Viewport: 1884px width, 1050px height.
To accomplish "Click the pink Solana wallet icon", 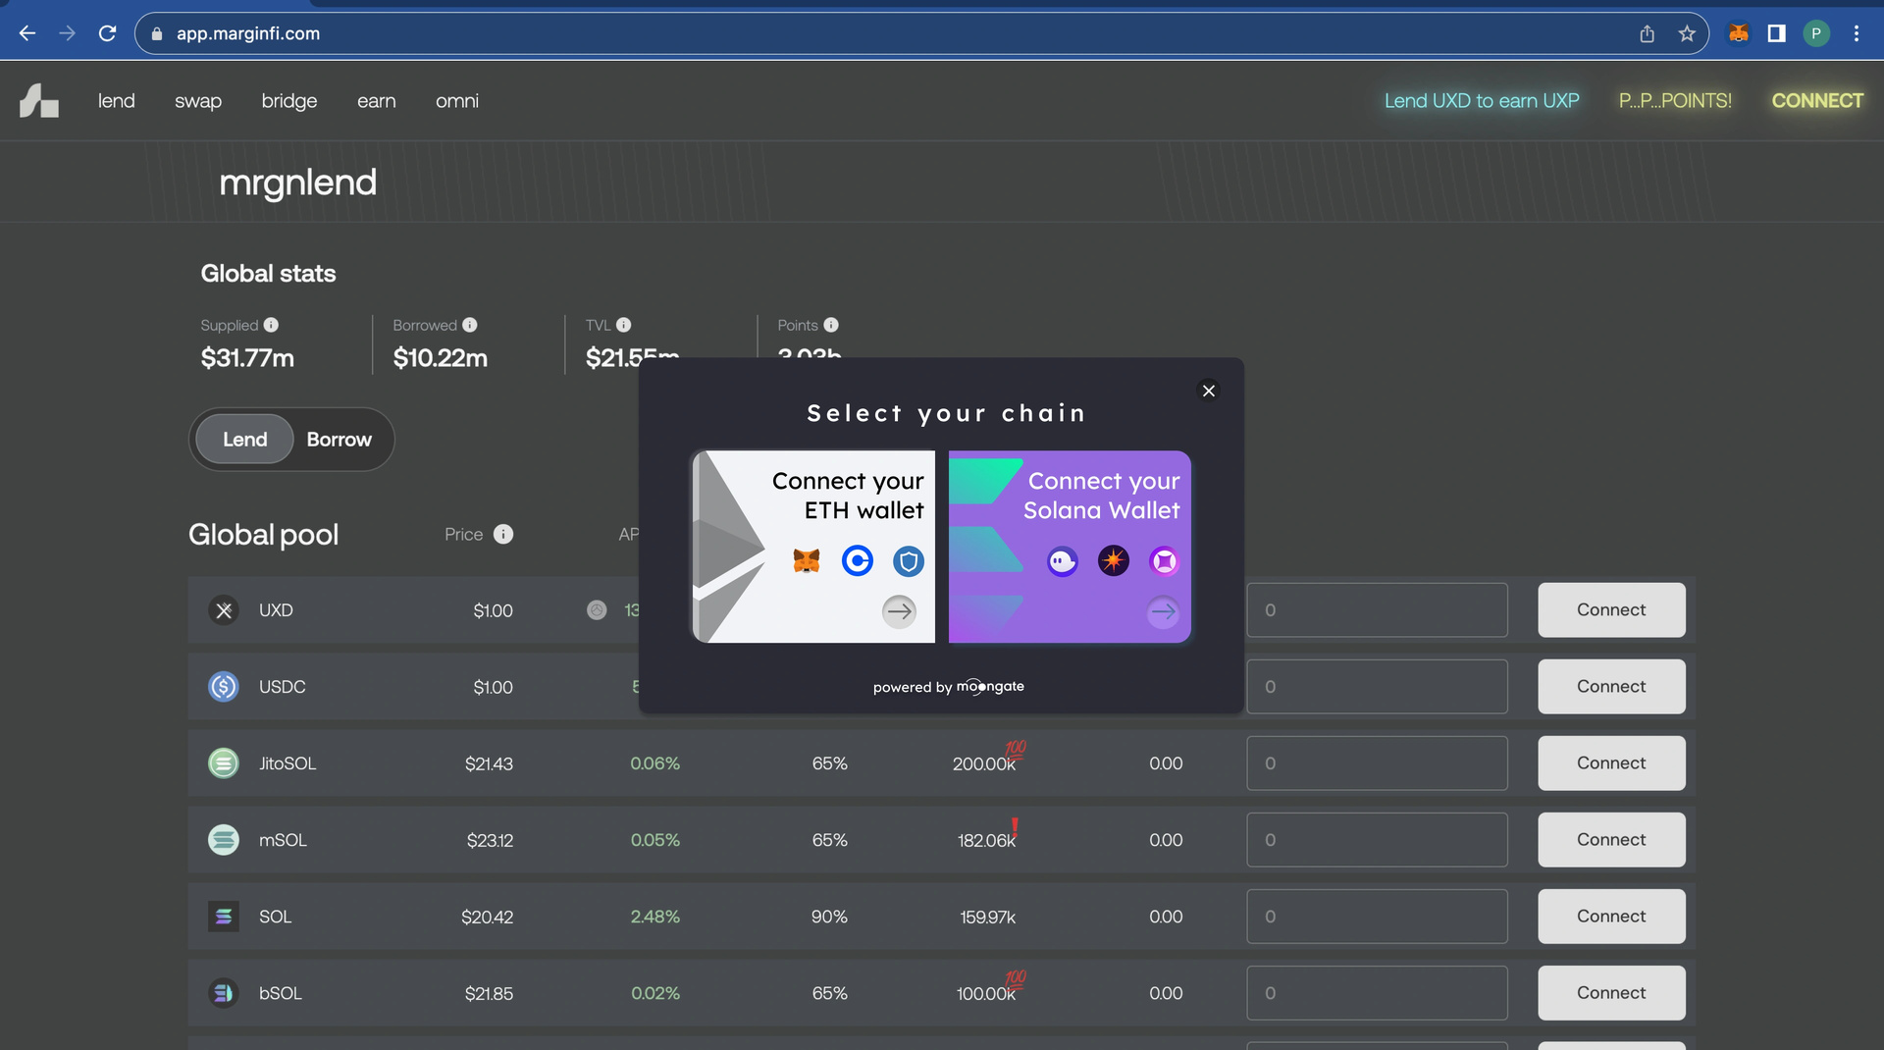I will 1165,561.
